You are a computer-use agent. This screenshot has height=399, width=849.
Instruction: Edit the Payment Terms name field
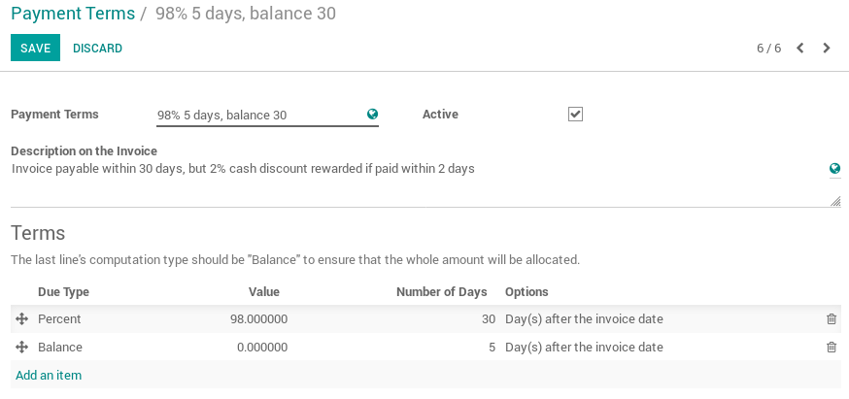259,116
